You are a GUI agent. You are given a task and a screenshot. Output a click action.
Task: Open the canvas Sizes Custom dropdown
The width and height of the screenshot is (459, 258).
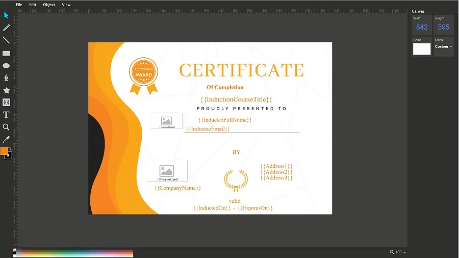tap(443, 46)
